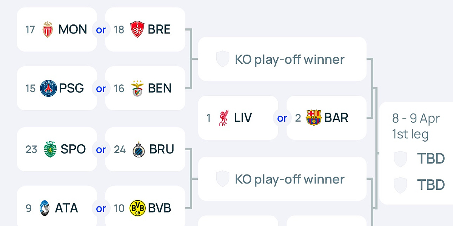Viewport: 453px width, 226px height.
Task: Select the Barcelona club crest
Action: pyautogui.click(x=313, y=118)
